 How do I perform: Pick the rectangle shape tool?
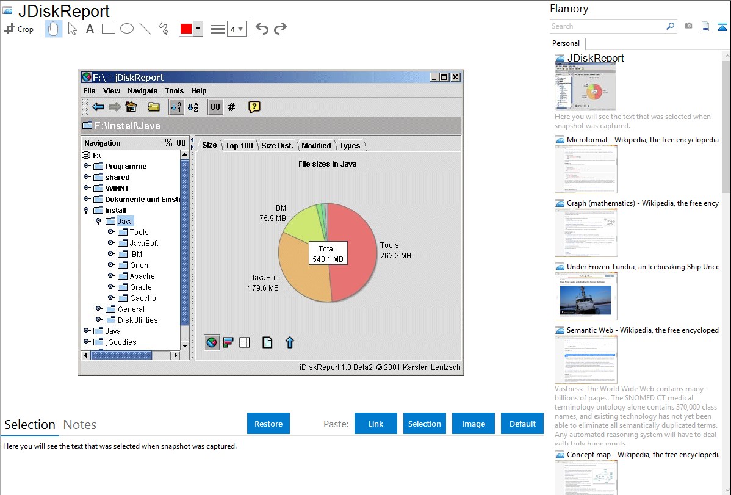click(108, 29)
